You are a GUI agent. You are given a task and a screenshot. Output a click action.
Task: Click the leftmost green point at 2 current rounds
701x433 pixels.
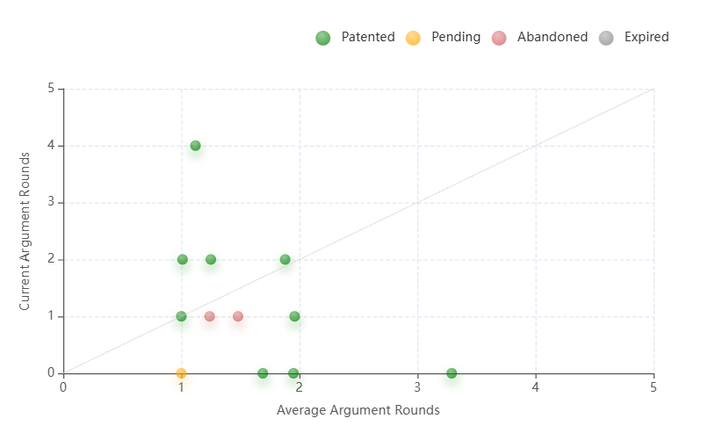(x=183, y=259)
